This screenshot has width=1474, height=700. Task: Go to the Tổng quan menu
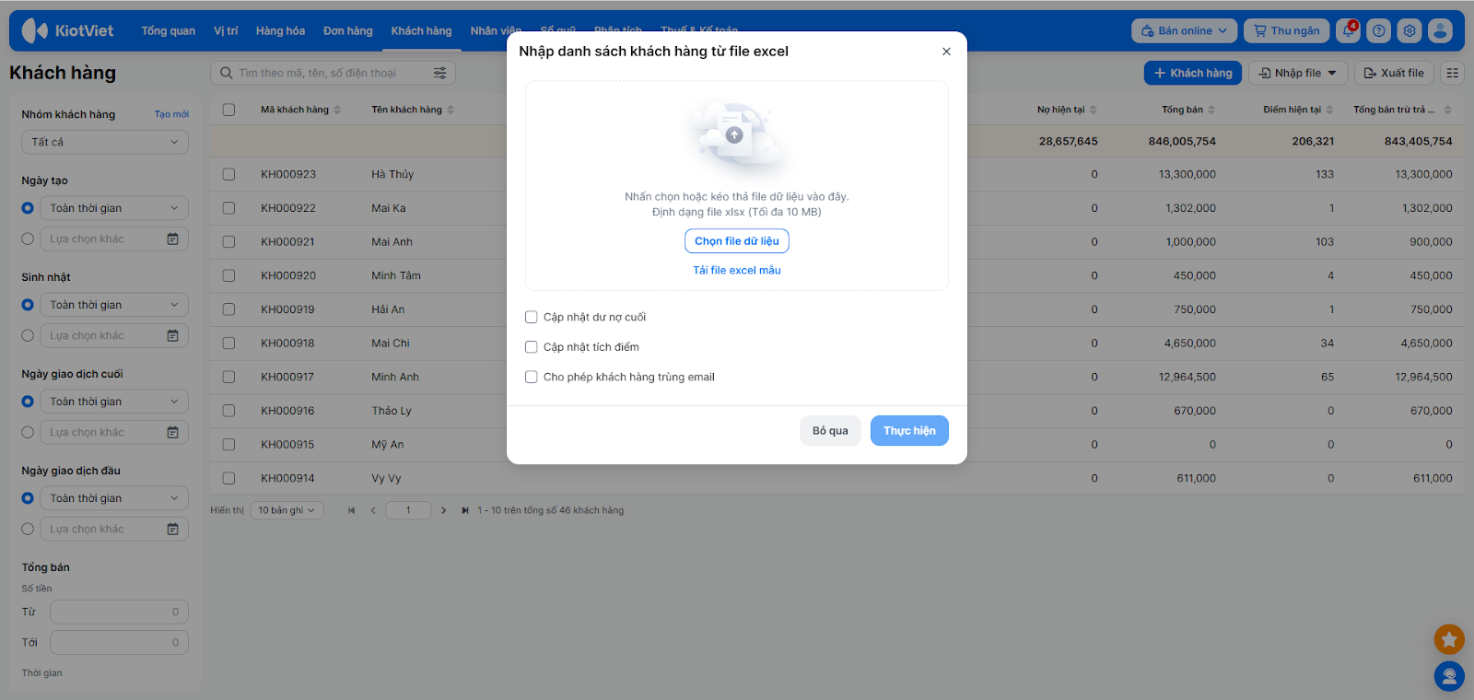coord(168,30)
